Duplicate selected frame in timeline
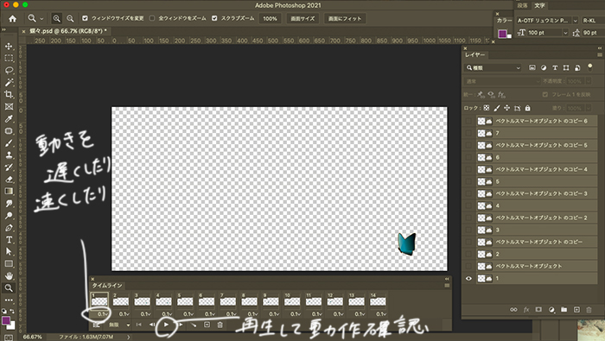 pos(207,325)
